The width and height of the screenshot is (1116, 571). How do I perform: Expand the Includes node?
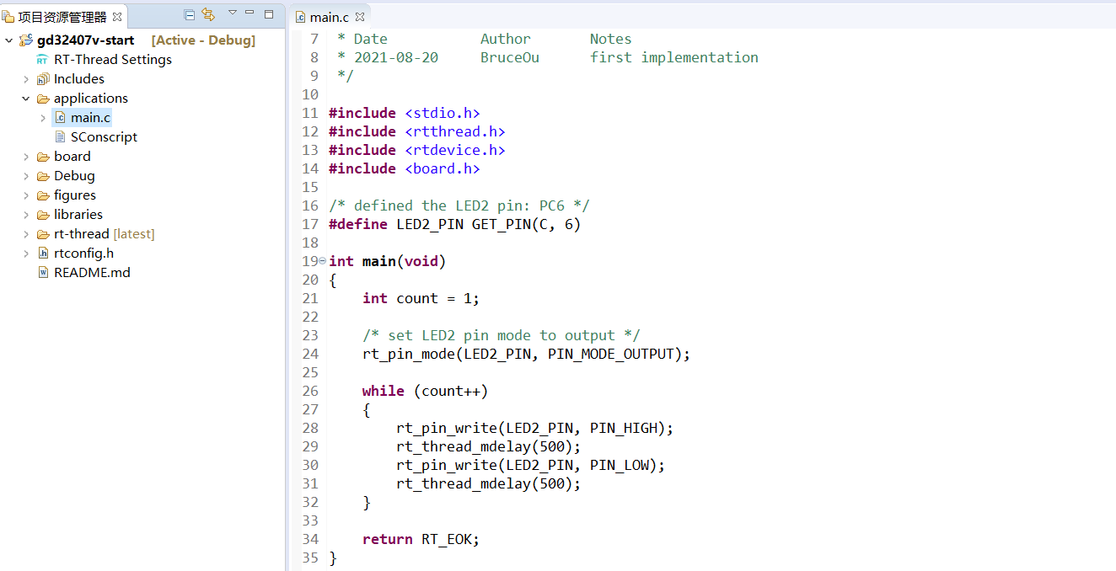26,79
